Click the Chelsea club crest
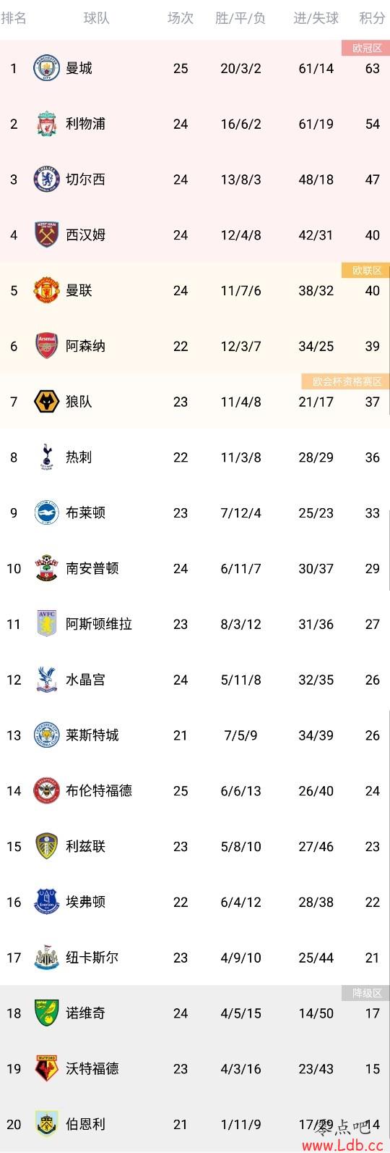The height and width of the screenshot is (1153, 390). pyautogui.click(x=47, y=180)
